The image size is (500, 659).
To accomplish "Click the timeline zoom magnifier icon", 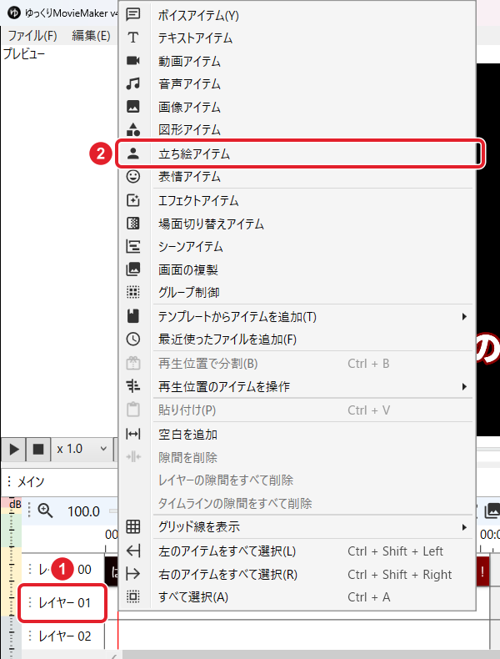I will [x=45, y=511].
